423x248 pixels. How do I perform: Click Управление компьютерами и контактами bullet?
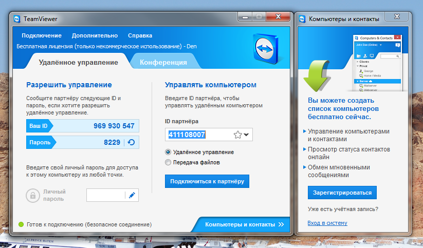point(348,135)
